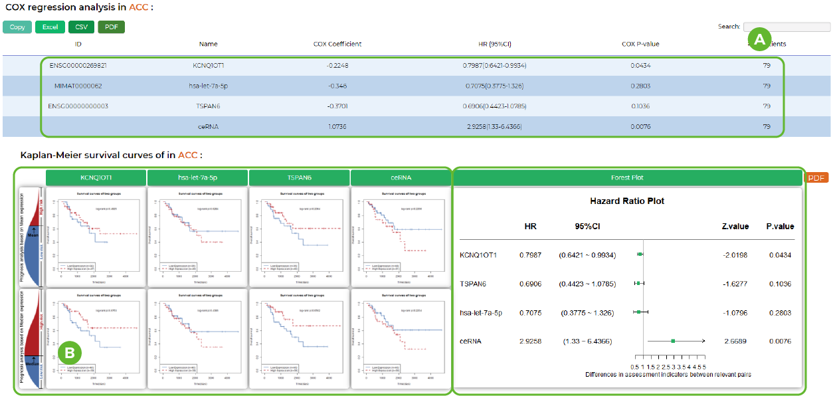Sort table by the ID column header

(78, 45)
